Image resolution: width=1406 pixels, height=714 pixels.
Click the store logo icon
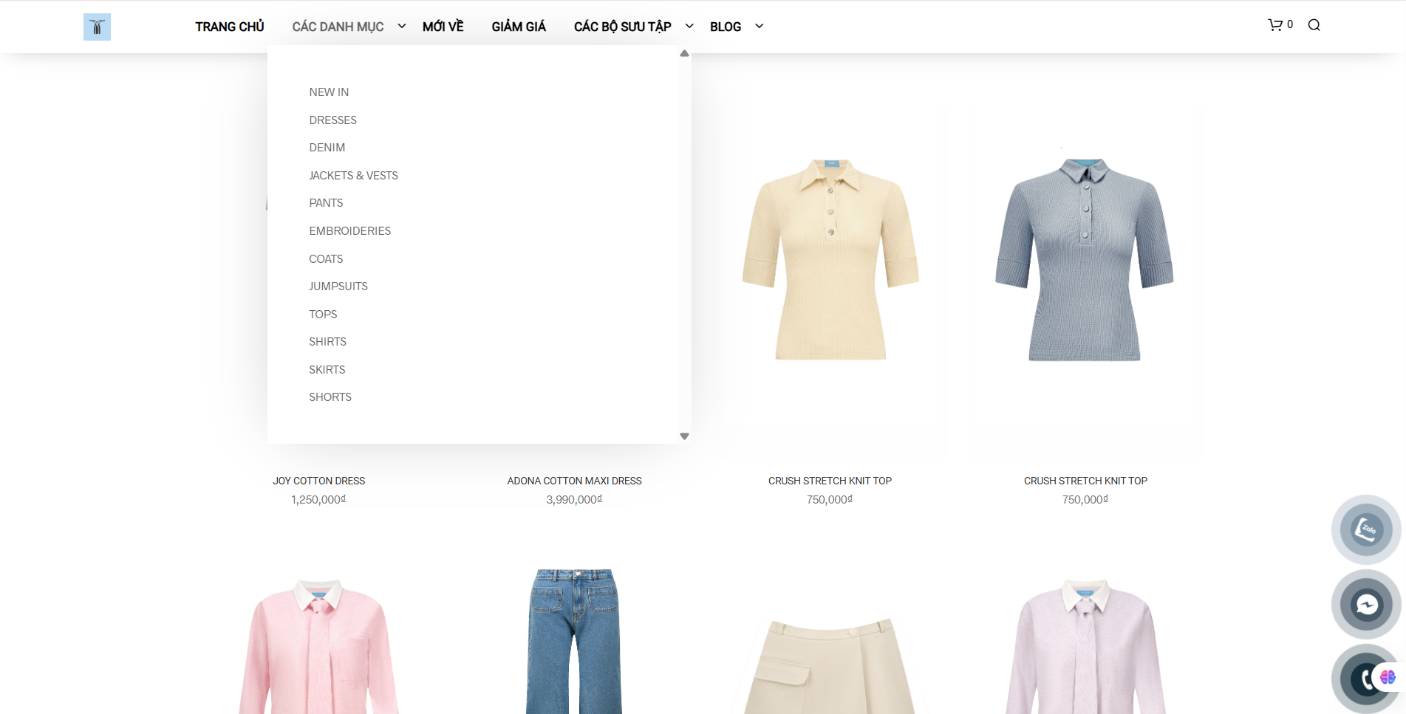pyautogui.click(x=97, y=27)
